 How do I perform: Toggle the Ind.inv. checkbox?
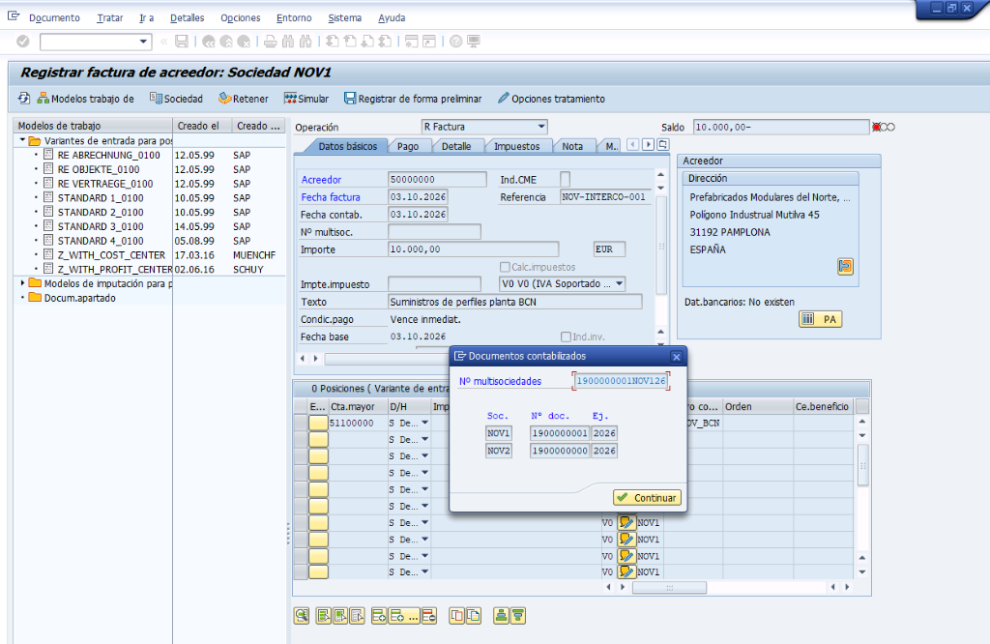click(566, 337)
